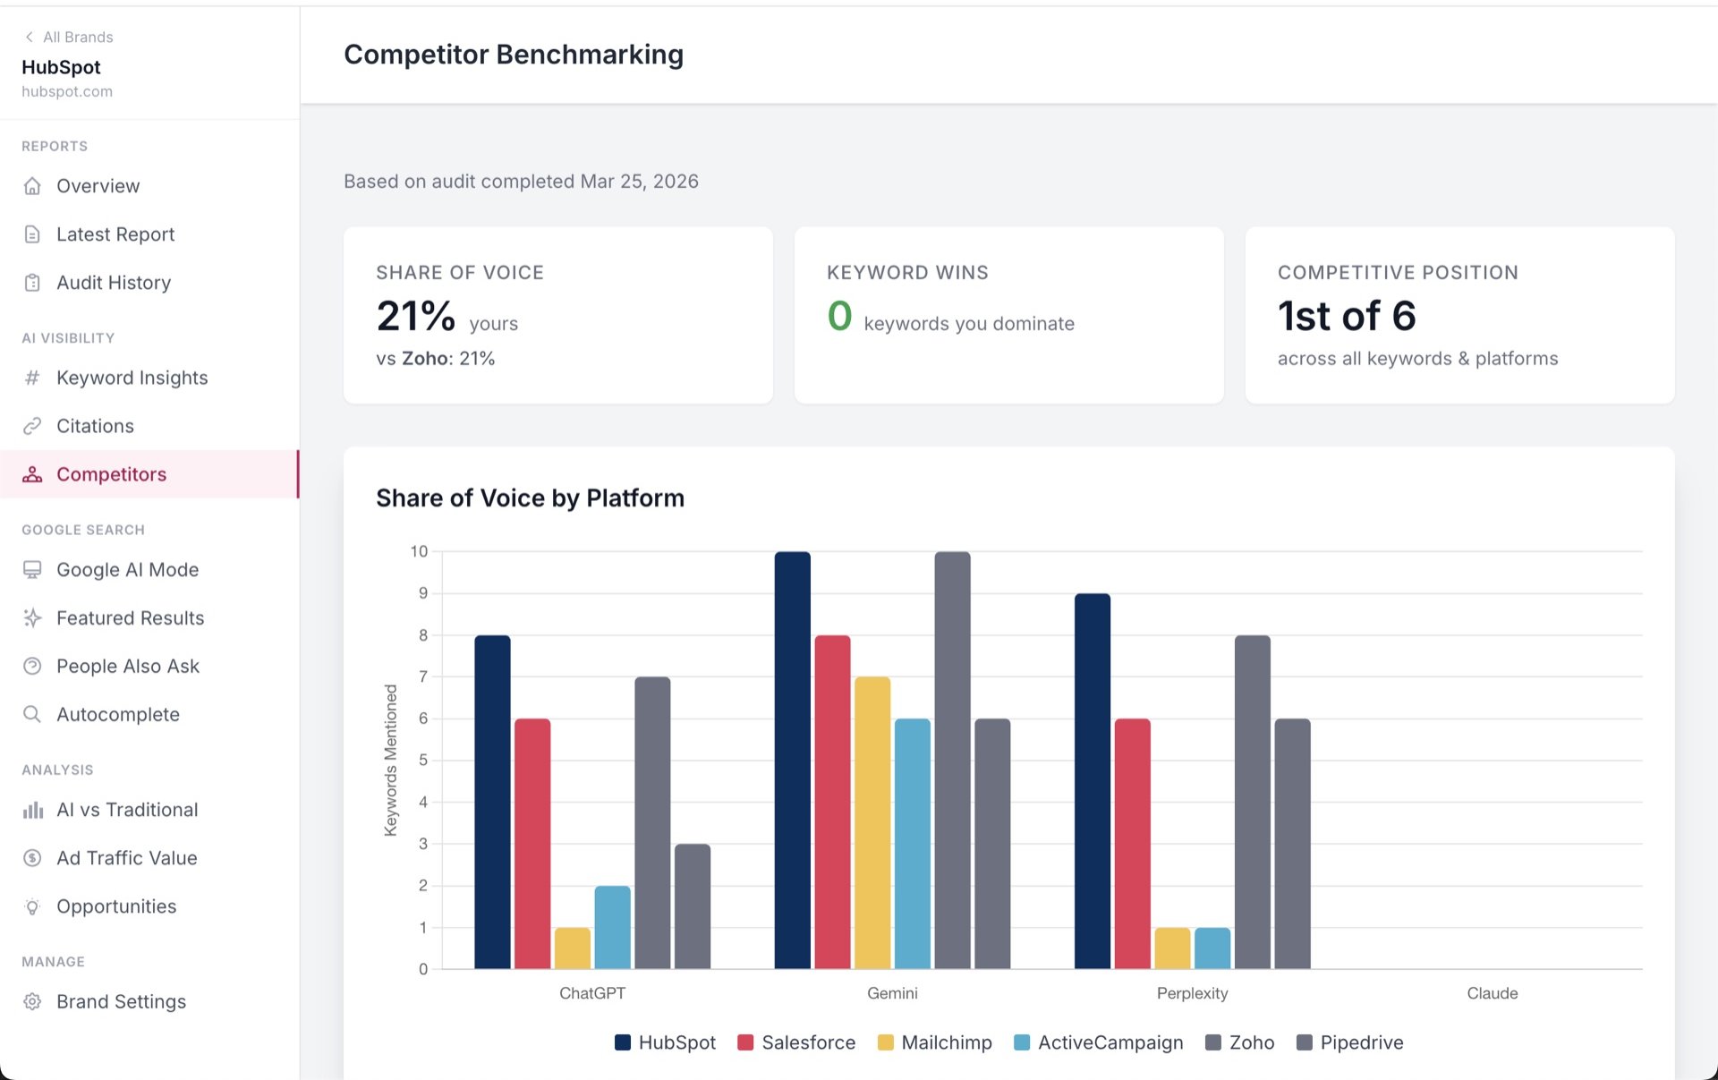Click the hubspot.com domain text
Image resolution: width=1718 pixels, height=1080 pixels.
(x=67, y=91)
